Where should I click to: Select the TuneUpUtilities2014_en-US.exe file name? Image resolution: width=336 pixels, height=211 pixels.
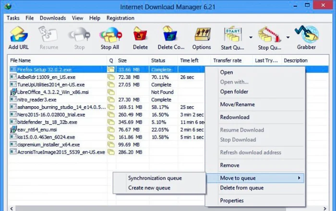(51, 85)
